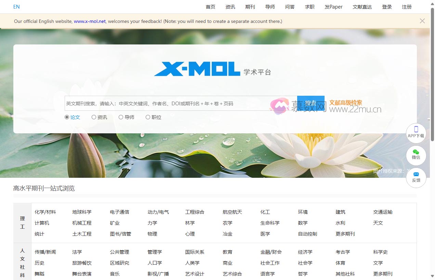This screenshot has height=280, width=435.
Task: Dismiss the English website notice banner
Action: click(422, 21)
